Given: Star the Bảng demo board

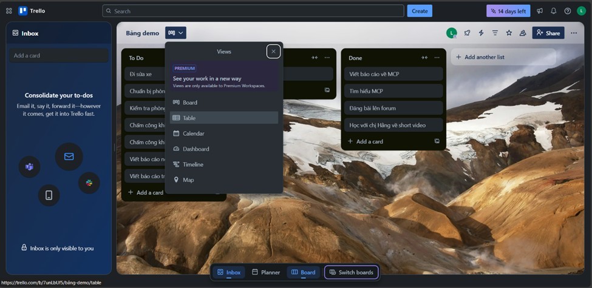Looking at the screenshot, I should click(509, 33).
